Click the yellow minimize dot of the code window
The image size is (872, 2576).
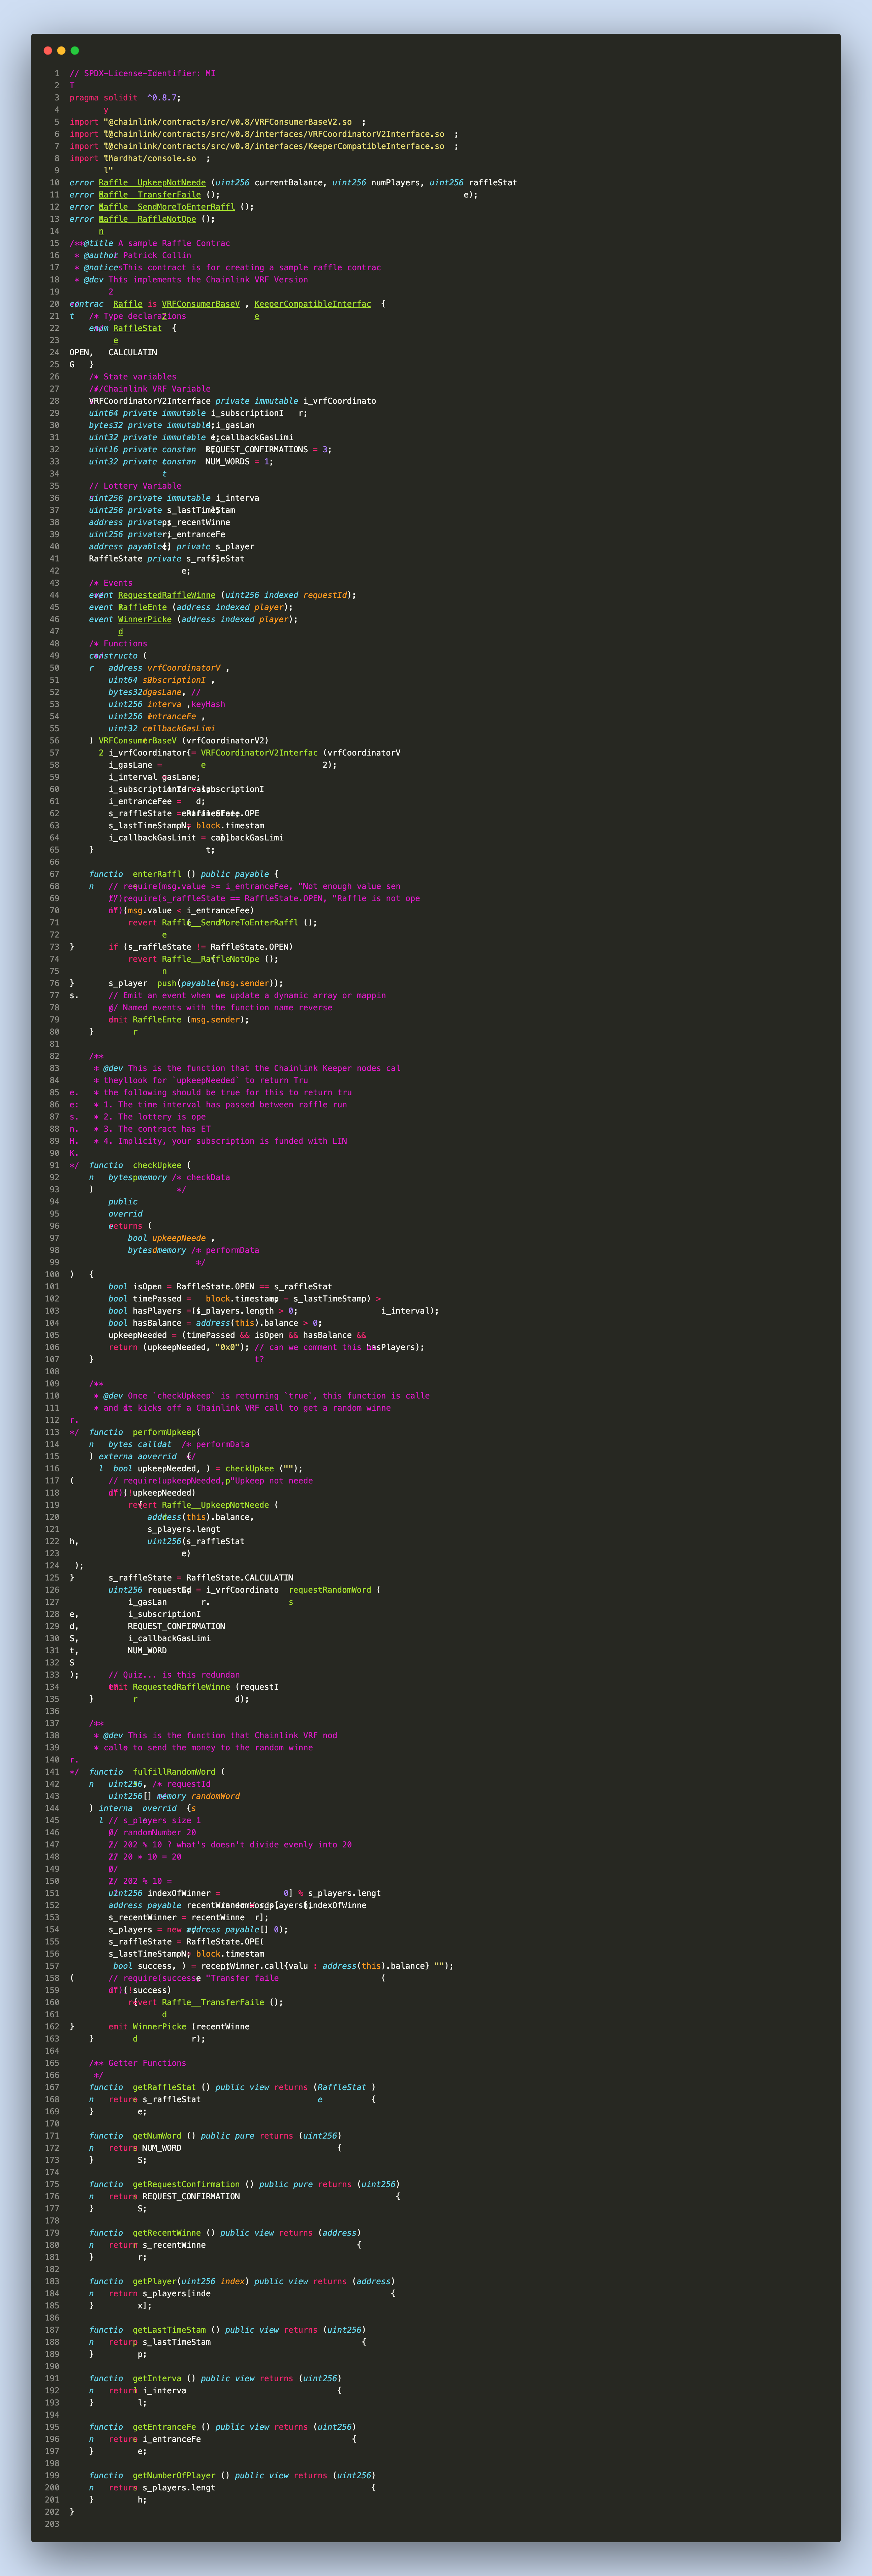coord(61,50)
